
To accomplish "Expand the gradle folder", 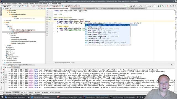I will tap(4, 20).
